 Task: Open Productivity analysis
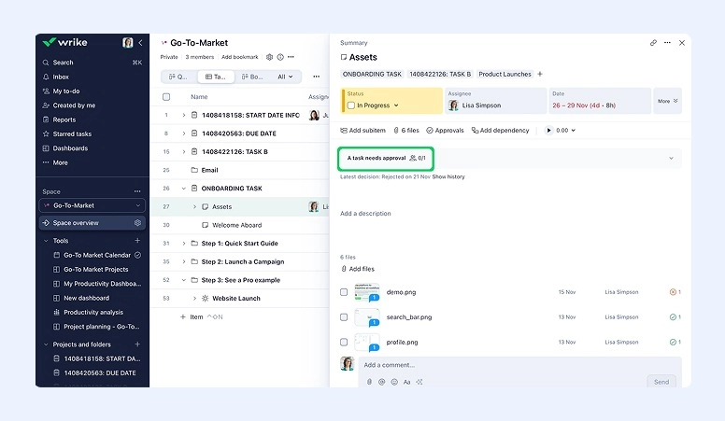tap(93, 313)
